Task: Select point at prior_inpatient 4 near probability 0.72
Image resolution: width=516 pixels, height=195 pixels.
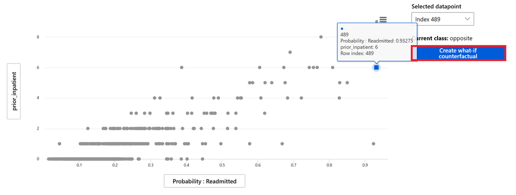Action: click(301, 98)
